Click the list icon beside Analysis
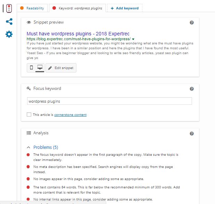This screenshot has height=204, width=215. coord(29,133)
